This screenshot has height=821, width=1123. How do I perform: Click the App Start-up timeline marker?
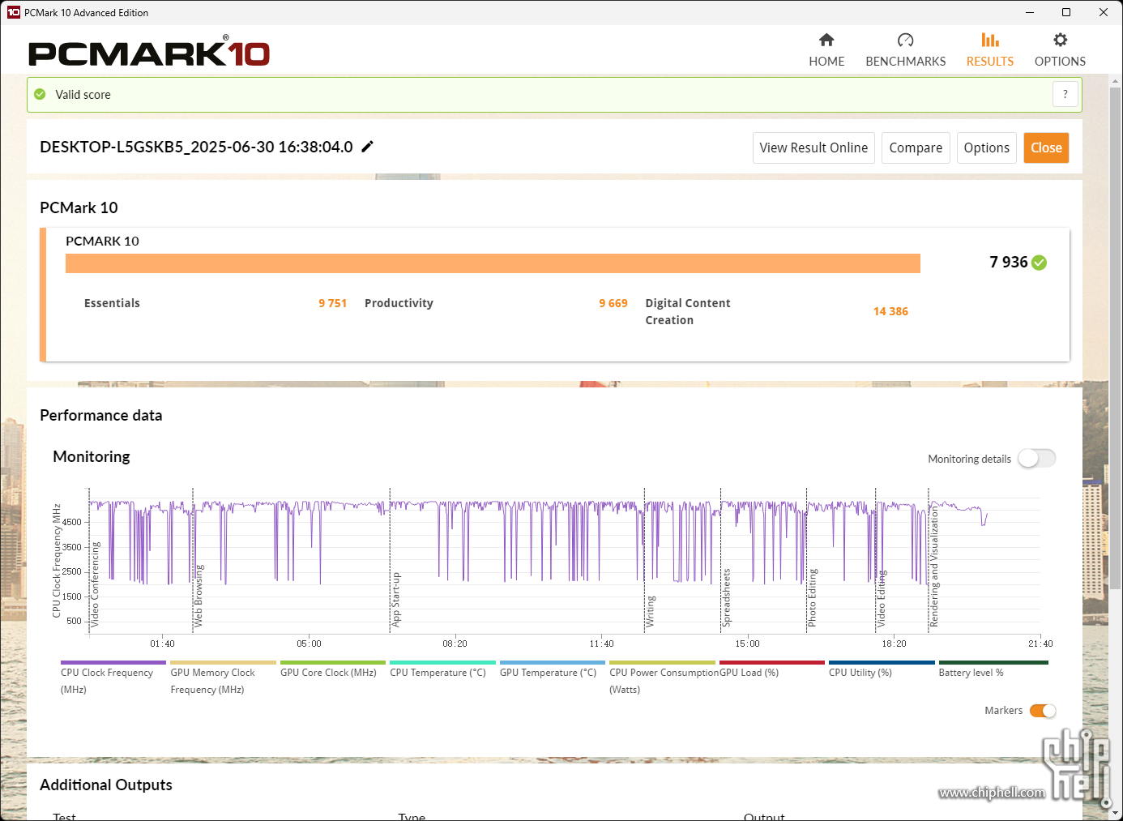tap(396, 600)
